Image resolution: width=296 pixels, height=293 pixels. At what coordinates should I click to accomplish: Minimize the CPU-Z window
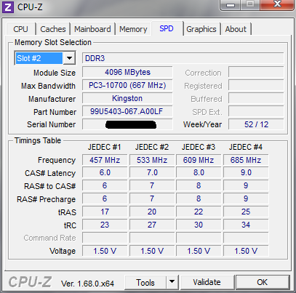231,5
